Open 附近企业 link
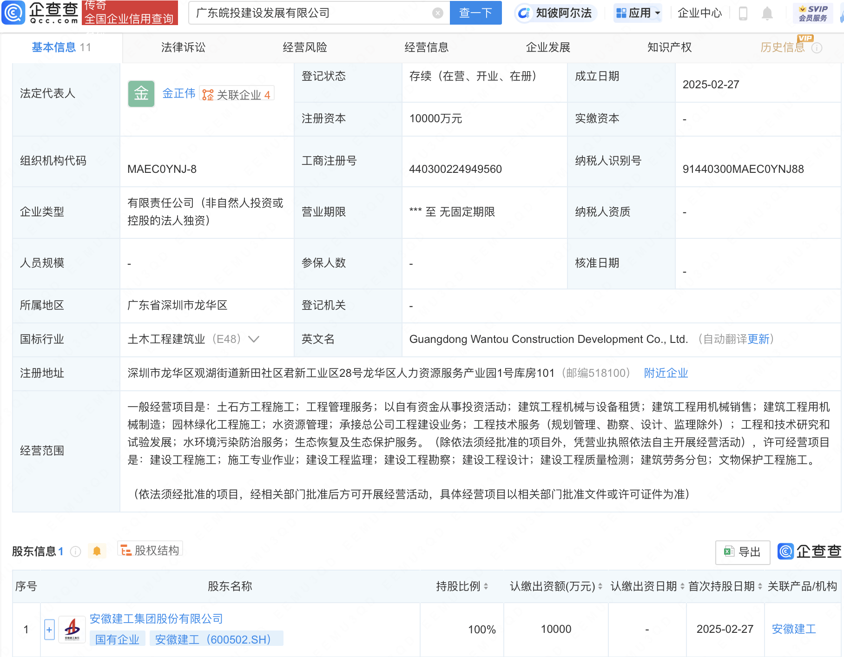This screenshot has width=844, height=657. 666,373
